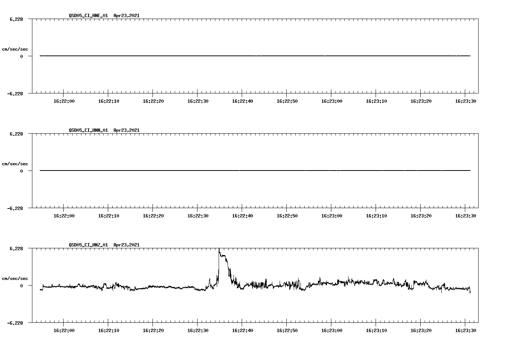The image size is (505, 344).
Task: Click the cm/sec/sec axis label of HNZ plot
Action: [x=15, y=278]
